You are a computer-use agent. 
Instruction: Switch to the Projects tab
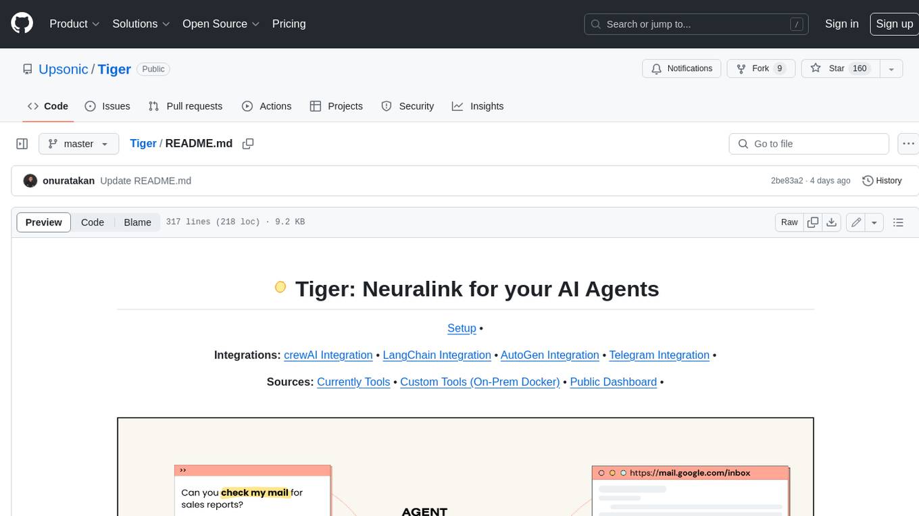pyautogui.click(x=336, y=106)
